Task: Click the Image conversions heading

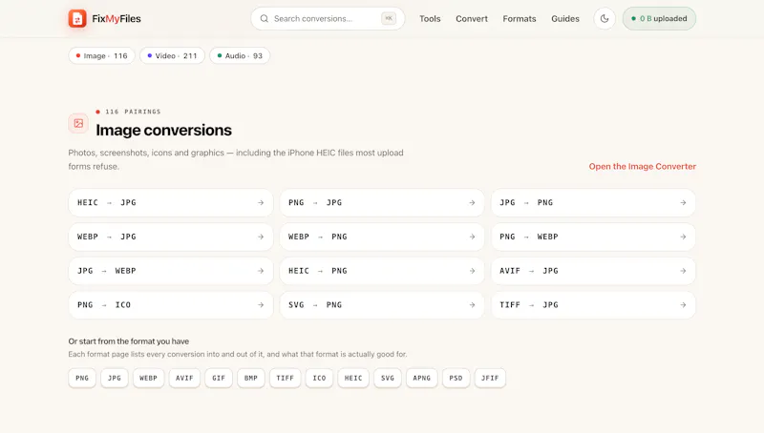Action: [163, 130]
